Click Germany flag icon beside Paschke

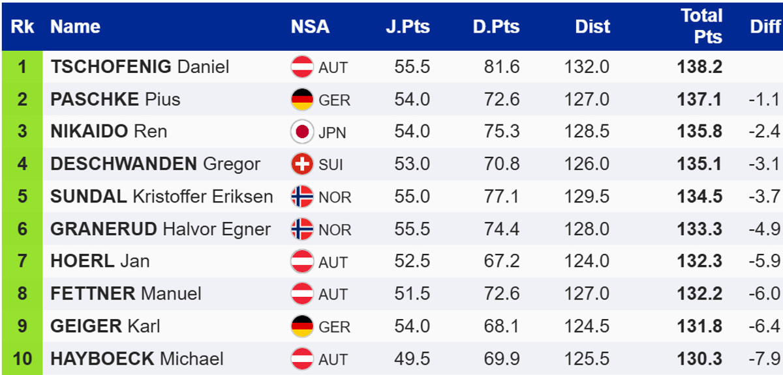coord(301,100)
